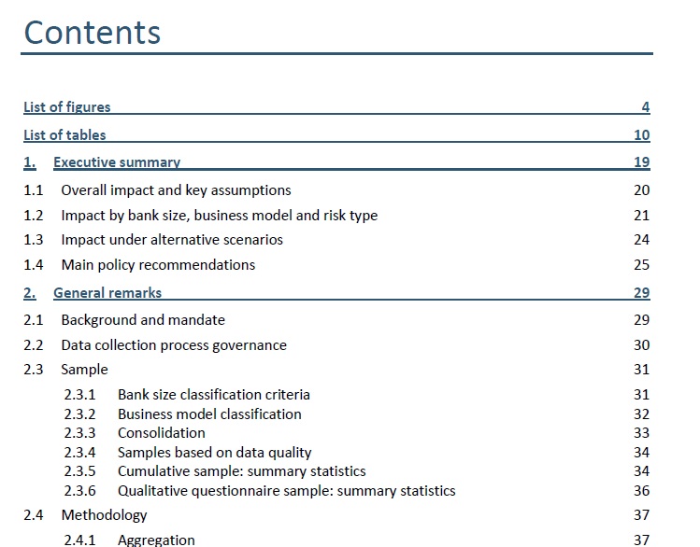Screen dimensions: 700x547
Task: Select Impact under alternative scenarios entry
Action: (x=172, y=240)
